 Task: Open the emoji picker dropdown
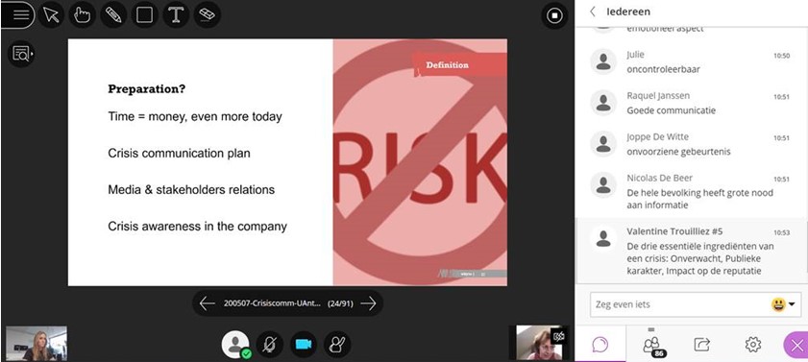coord(783,304)
